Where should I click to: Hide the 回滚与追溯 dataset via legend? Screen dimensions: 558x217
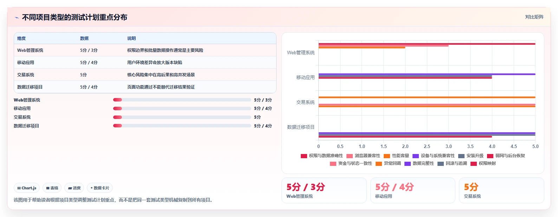tap(452, 163)
